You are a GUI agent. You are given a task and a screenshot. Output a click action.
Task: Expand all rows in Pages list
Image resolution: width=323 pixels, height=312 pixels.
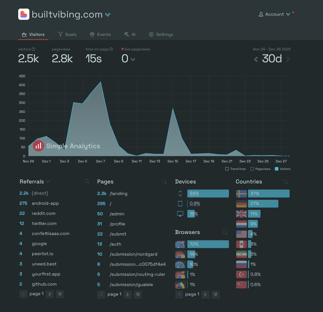pyautogui.click(x=138, y=295)
